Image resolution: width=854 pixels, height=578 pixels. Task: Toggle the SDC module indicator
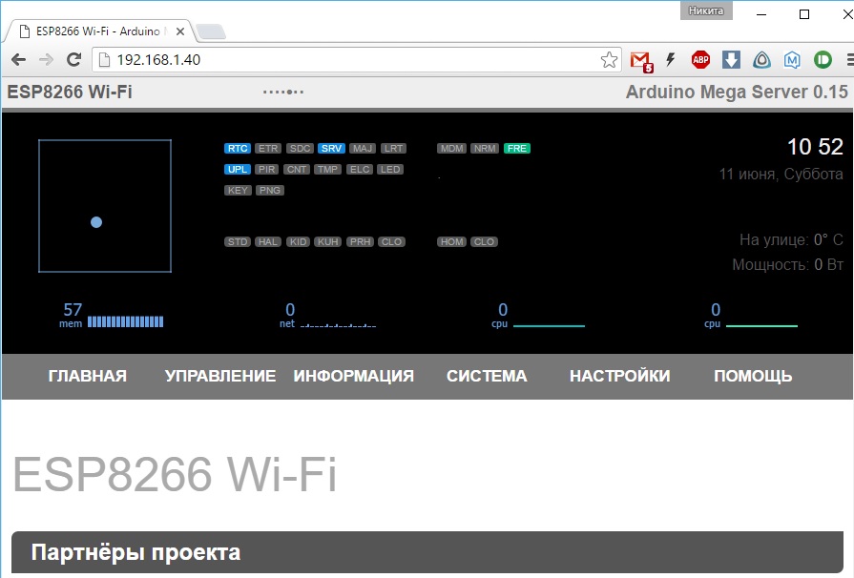(300, 149)
